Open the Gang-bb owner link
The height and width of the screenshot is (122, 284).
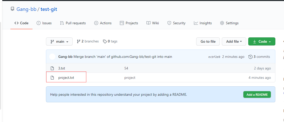click(26, 9)
